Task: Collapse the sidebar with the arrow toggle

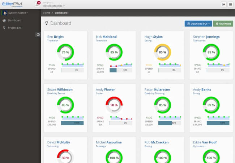Action: (x=38, y=34)
